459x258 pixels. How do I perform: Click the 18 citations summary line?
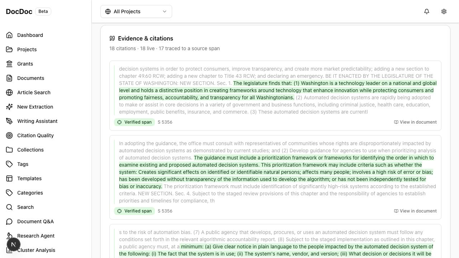165,48
